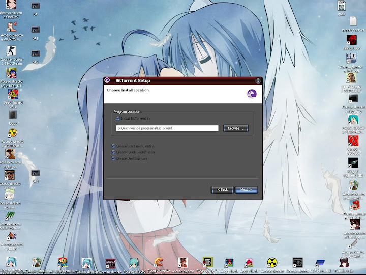Select the 'bik' video file icon
This screenshot has width=366, height=275.
pos(35,6)
